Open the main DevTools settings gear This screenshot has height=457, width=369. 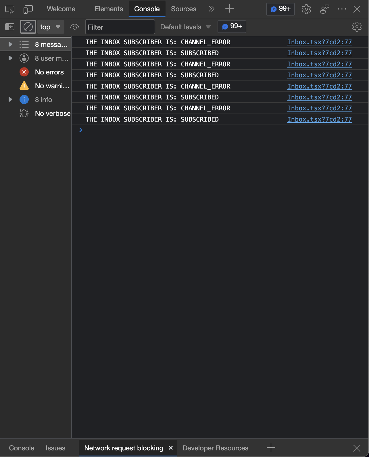click(306, 9)
